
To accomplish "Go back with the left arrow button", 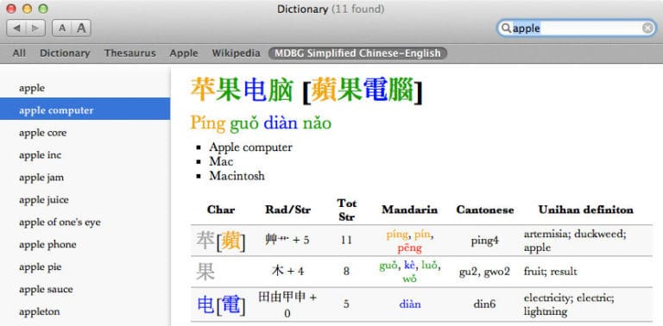I will tap(16, 28).
